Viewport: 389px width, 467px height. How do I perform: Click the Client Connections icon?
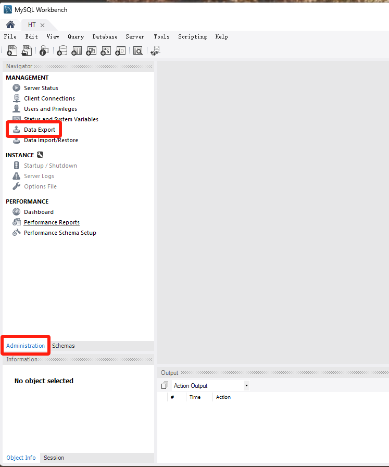click(x=16, y=98)
